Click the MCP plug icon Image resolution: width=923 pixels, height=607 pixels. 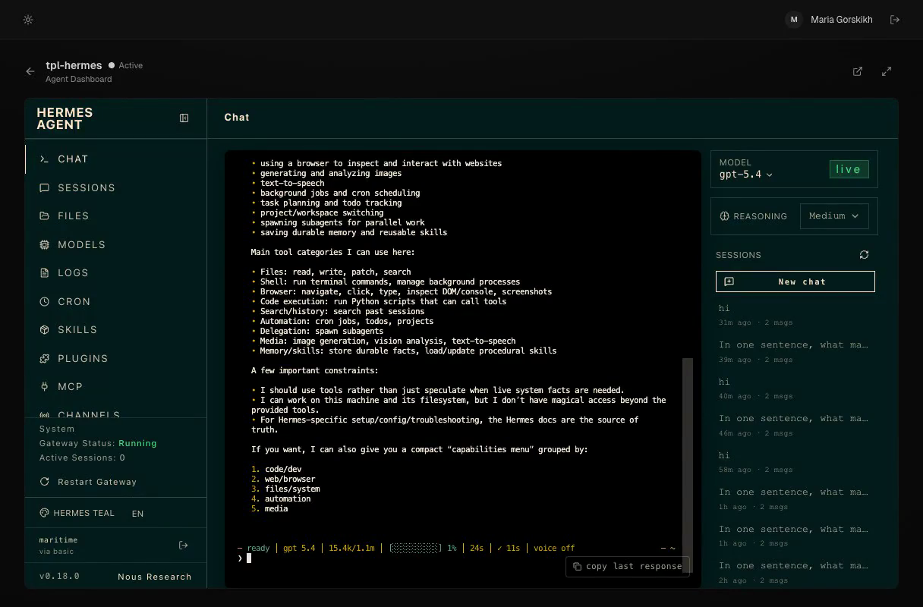click(44, 386)
